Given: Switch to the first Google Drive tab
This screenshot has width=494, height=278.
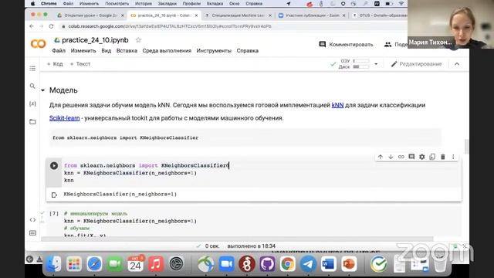Looking at the screenshot, I should click(x=90, y=15).
